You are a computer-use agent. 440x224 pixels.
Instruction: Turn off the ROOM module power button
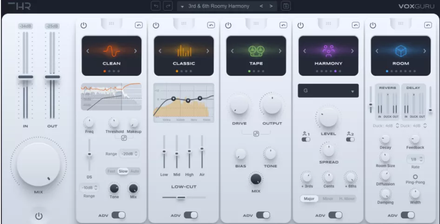373,26
